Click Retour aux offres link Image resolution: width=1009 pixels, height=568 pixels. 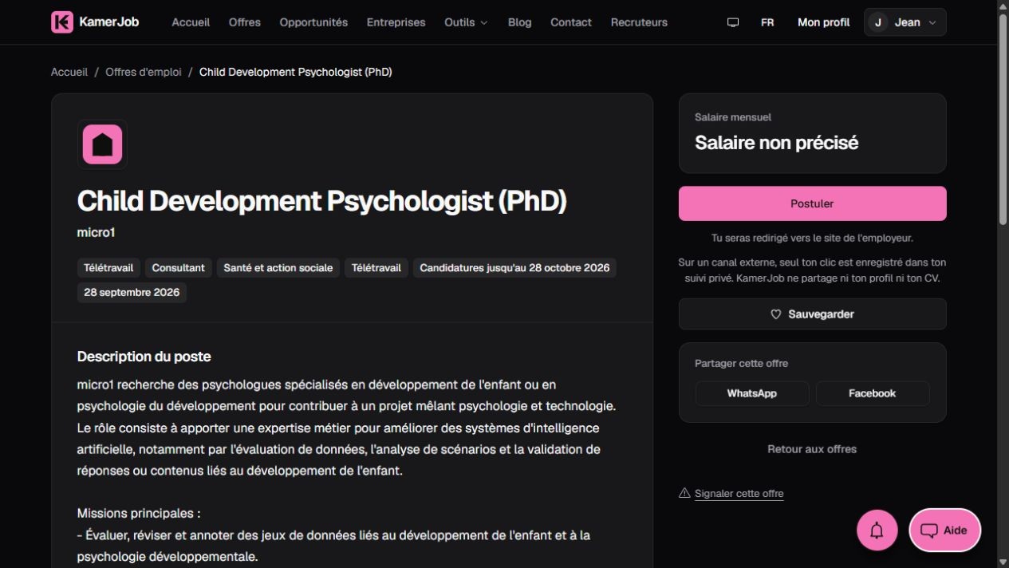click(x=812, y=449)
